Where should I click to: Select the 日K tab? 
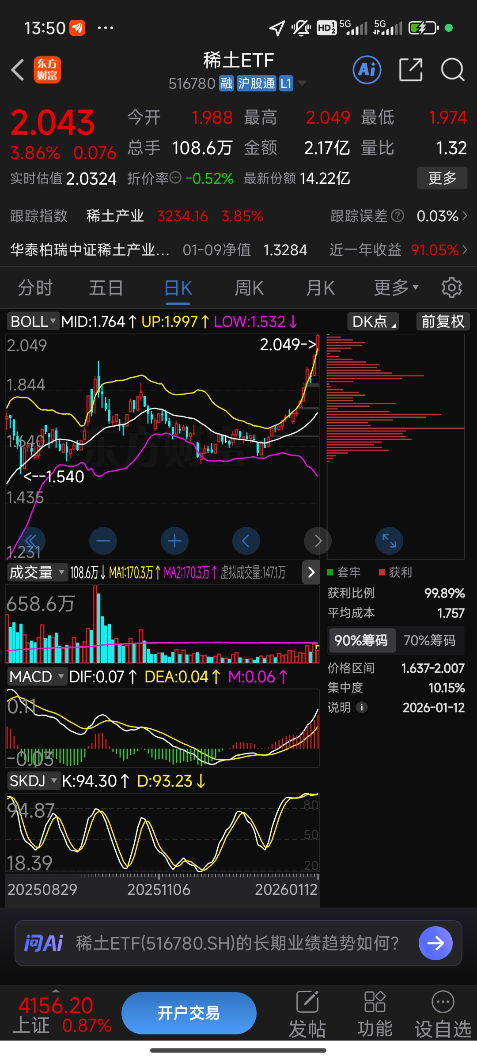[x=178, y=288]
